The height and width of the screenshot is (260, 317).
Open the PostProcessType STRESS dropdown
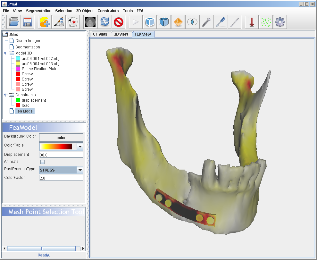tap(80, 170)
